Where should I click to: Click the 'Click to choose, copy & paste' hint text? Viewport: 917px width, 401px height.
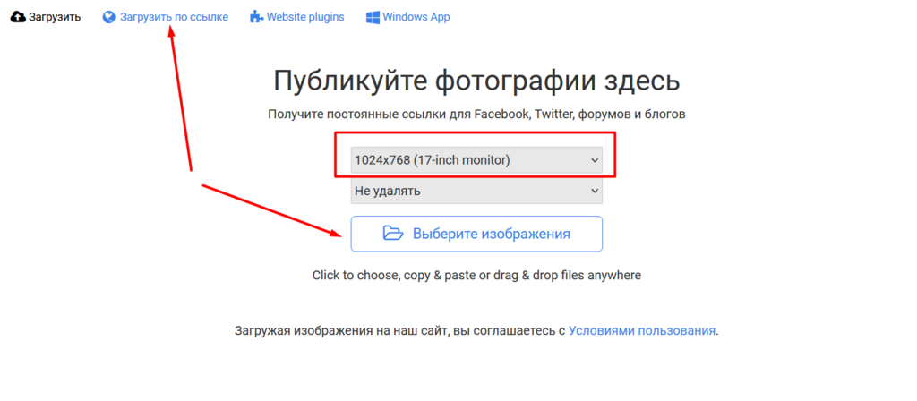tap(476, 276)
